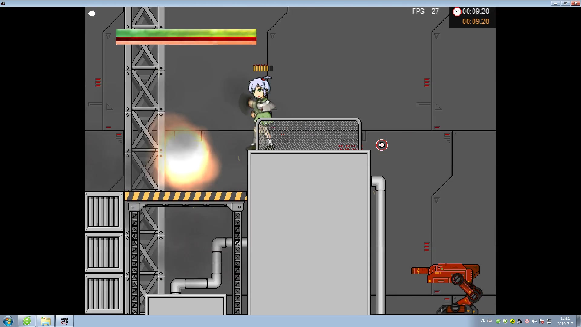Click the network connection tray icon
This screenshot has height=327, width=581.
[549, 321]
